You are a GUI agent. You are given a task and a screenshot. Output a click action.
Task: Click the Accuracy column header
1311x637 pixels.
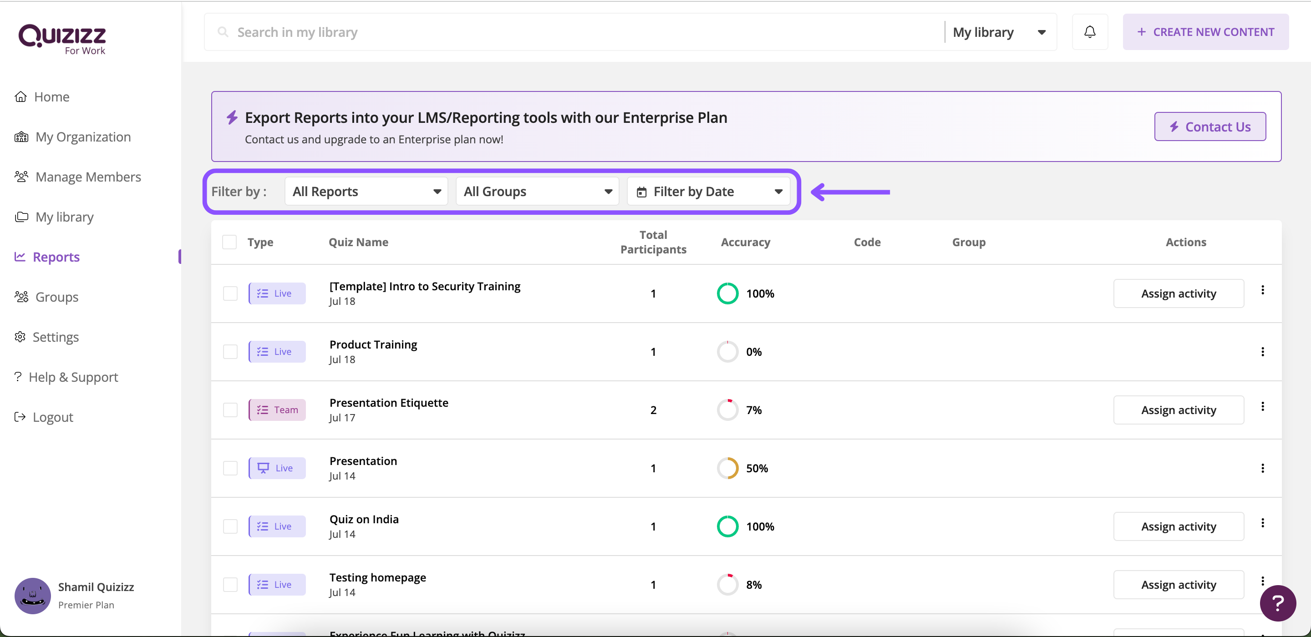coord(746,242)
